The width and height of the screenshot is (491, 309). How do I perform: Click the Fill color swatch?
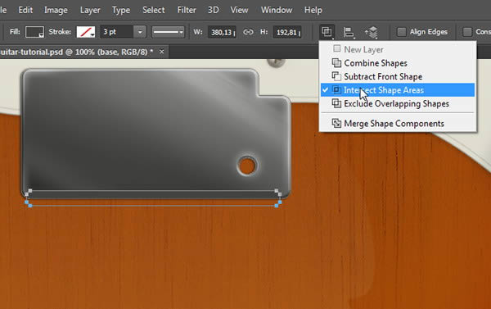(34, 32)
